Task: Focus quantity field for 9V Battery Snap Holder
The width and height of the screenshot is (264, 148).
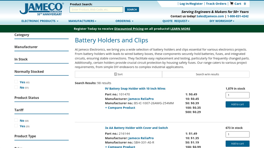Action: point(237,95)
